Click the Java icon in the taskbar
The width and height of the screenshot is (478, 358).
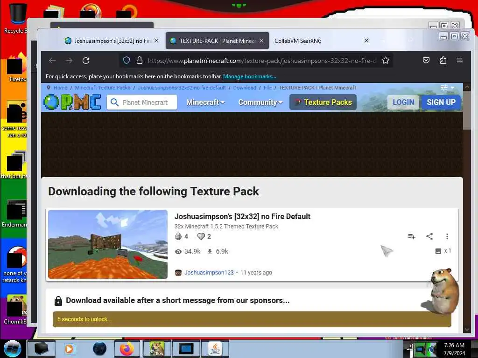(x=215, y=349)
